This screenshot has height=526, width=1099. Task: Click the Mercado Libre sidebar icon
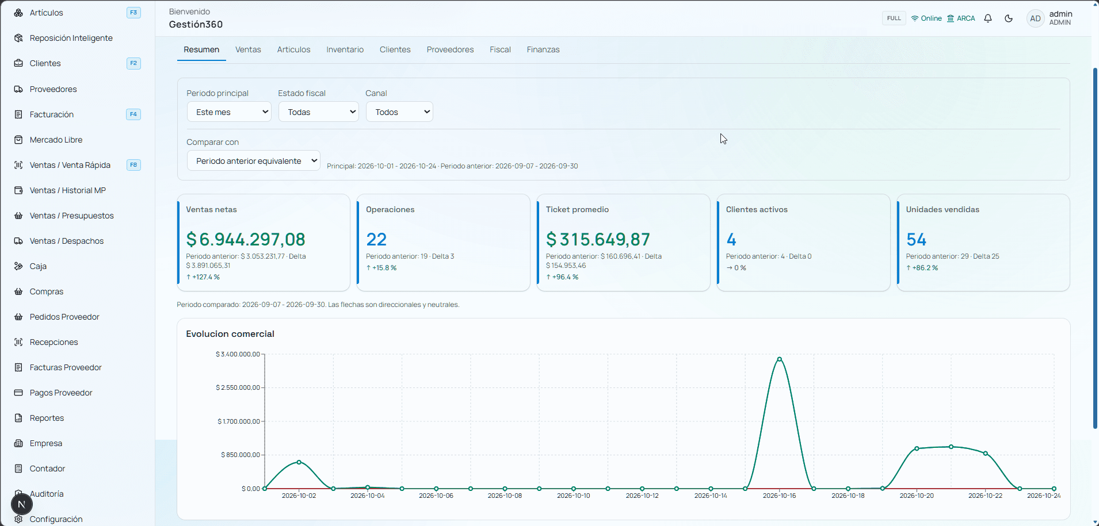[x=18, y=140]
